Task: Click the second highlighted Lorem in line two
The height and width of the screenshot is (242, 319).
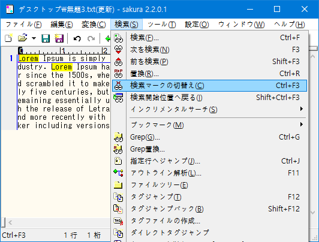Action: pyautogui.click(x=62, y=67)
